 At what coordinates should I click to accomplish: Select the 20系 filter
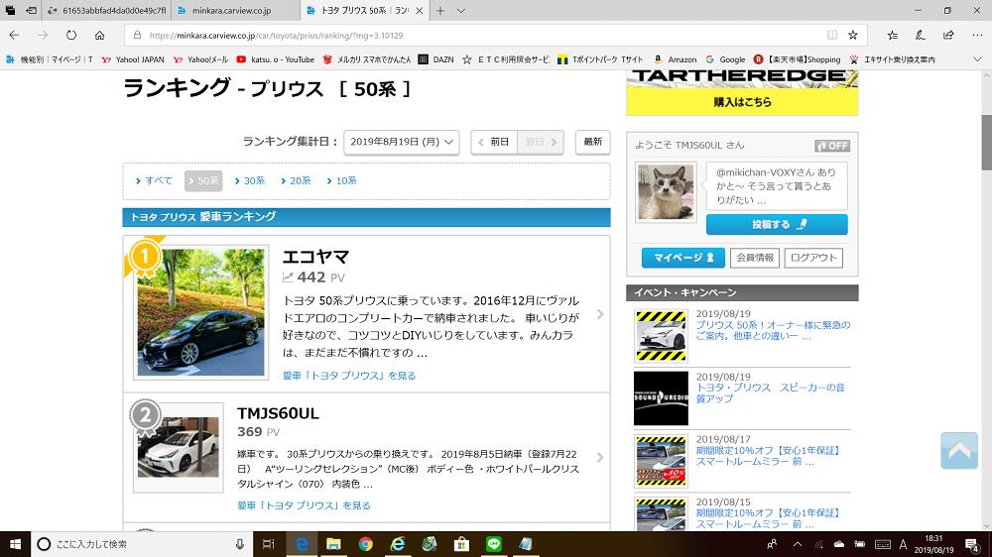296,180
